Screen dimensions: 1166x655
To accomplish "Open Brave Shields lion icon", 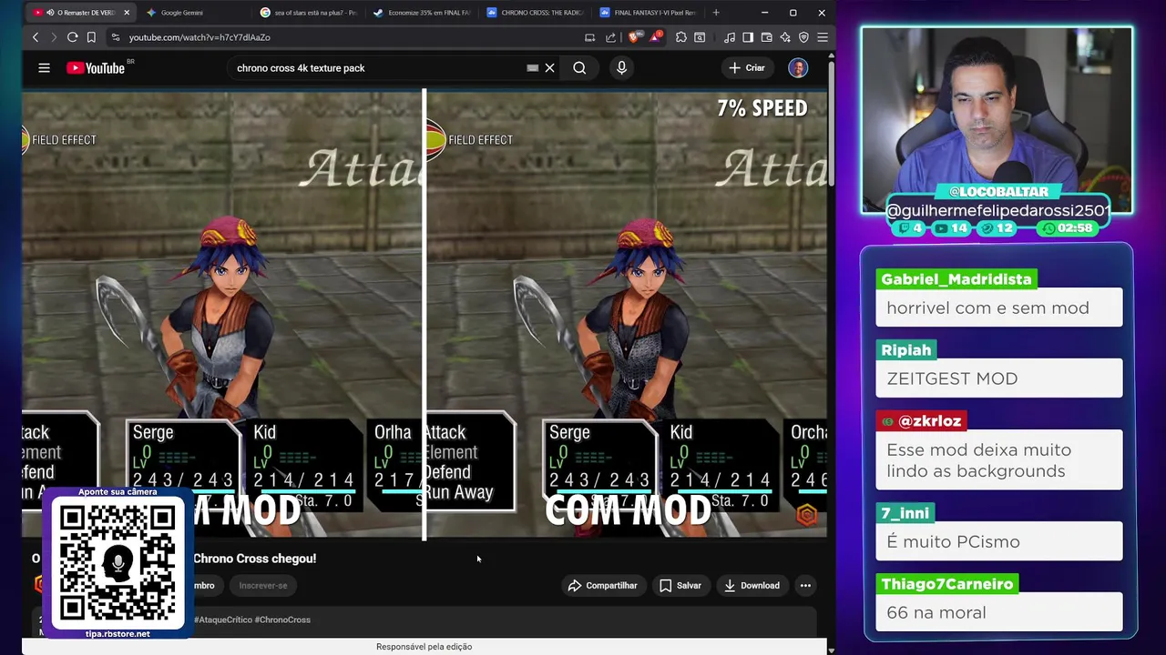I will (x=636, y=37).
